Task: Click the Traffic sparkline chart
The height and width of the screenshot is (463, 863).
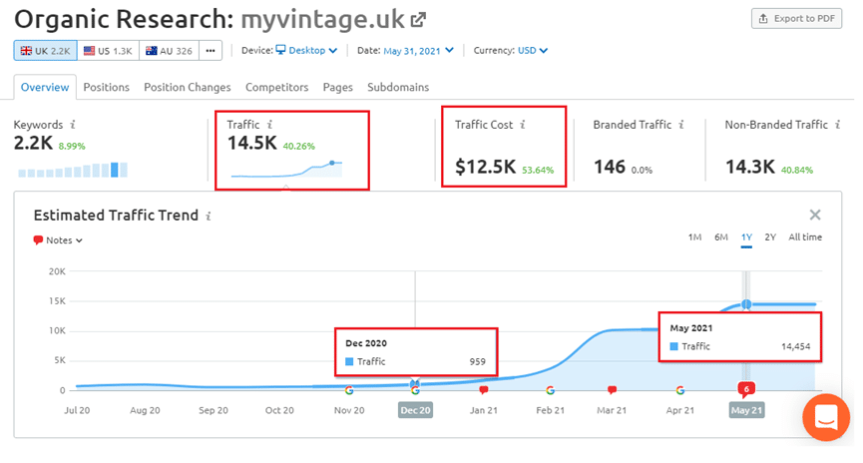Action: [x=286, y=169]
